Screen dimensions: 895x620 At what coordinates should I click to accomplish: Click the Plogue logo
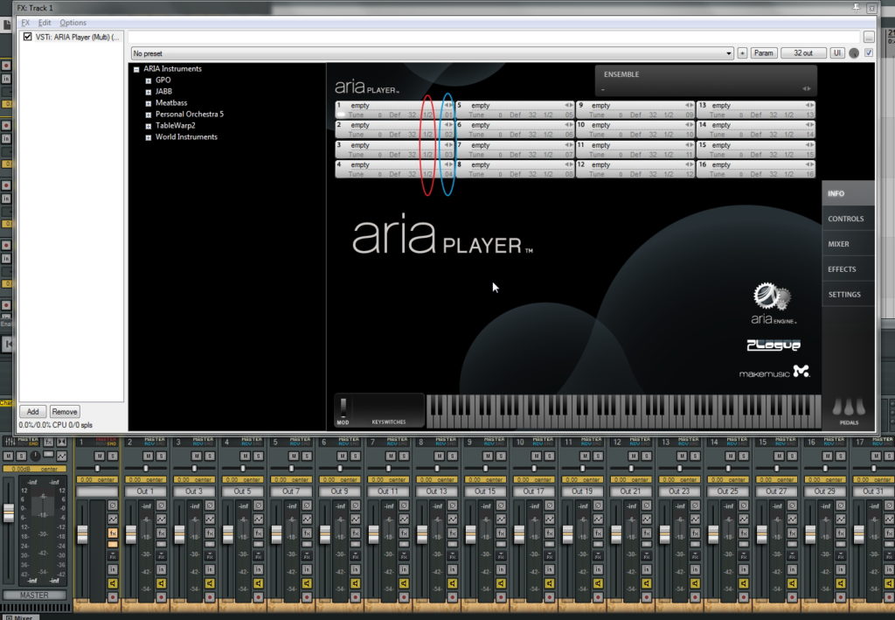point(773,345)
